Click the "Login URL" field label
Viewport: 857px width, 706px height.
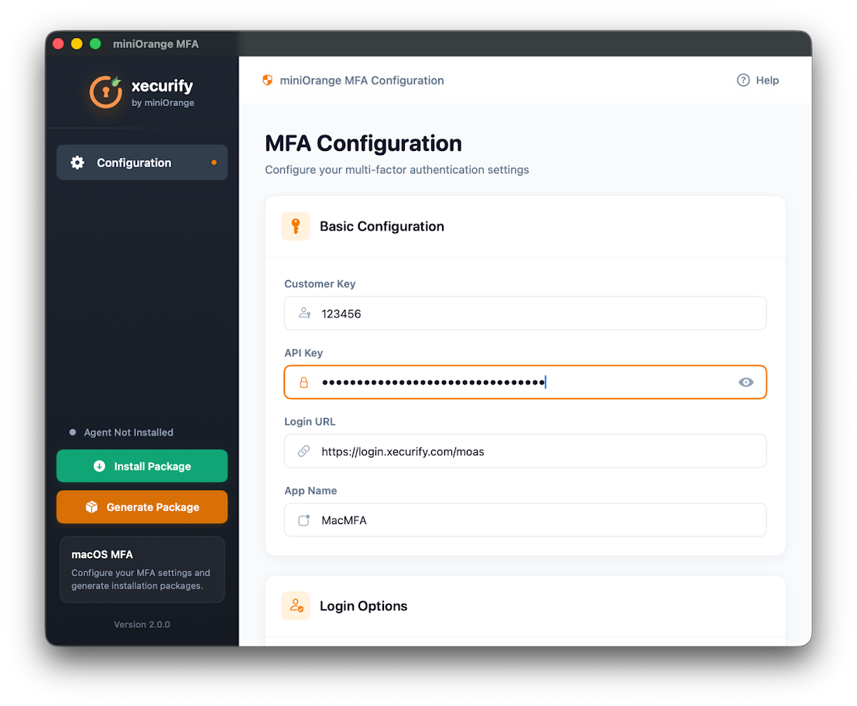310,421
